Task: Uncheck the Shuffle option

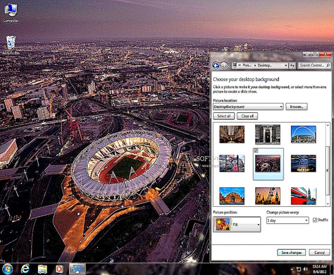Action: (315, 220)
